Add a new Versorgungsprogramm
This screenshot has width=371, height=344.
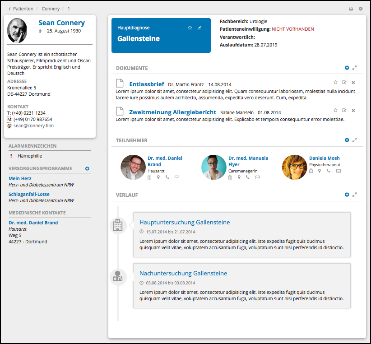click(x=87, y=168)
